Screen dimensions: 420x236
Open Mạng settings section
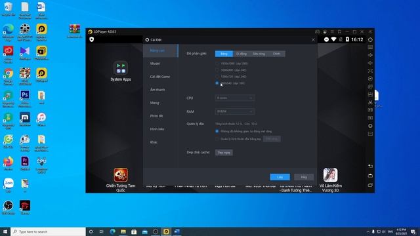[160, 103]
